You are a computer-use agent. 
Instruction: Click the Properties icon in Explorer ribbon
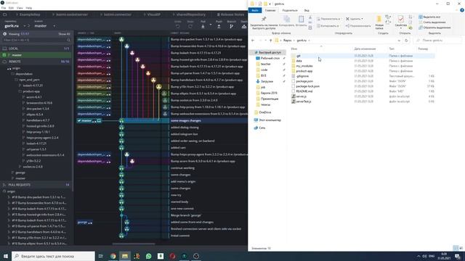tap(400, 20)
